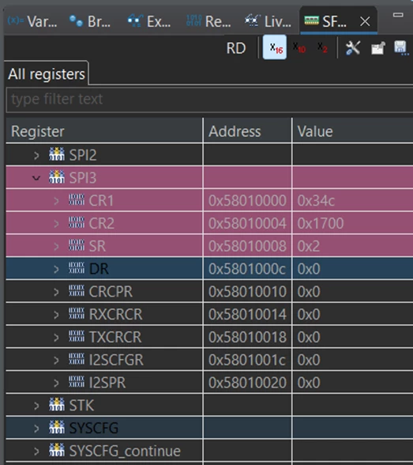Viewport: 413px width, 465px height.
Task: Click the SR register icon
Action: click(x=77, y=245)
